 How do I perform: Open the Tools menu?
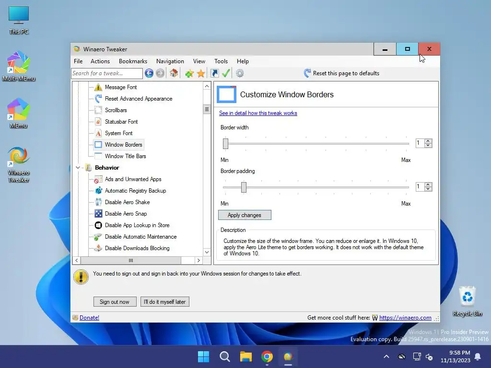(221, 61)
